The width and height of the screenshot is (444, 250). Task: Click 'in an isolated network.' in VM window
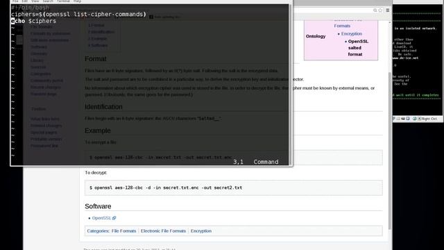[415, 28]
